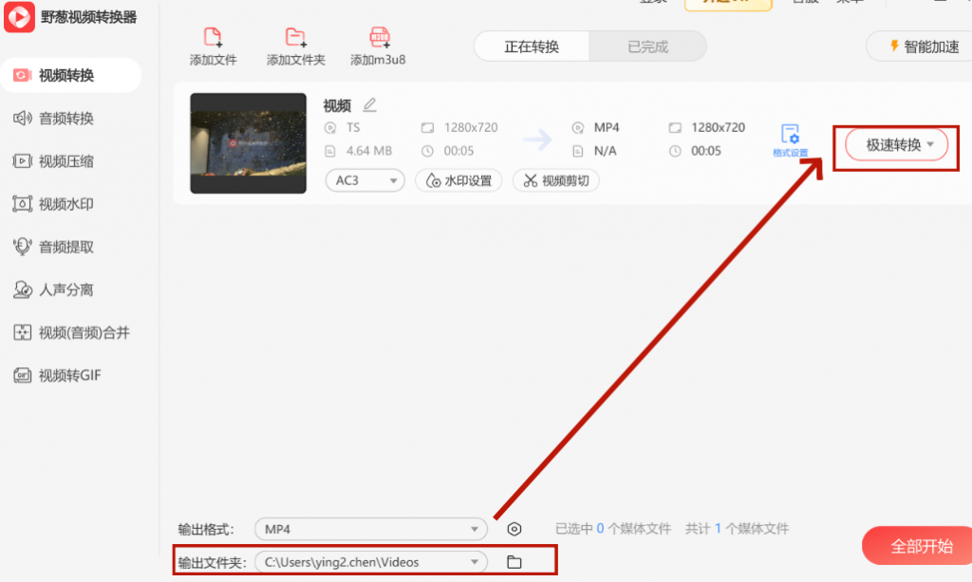The image size is (972, 582).
Task: Switch to the 已完成 completed tab
Action: pyautogui.click(x=646, y=46)
